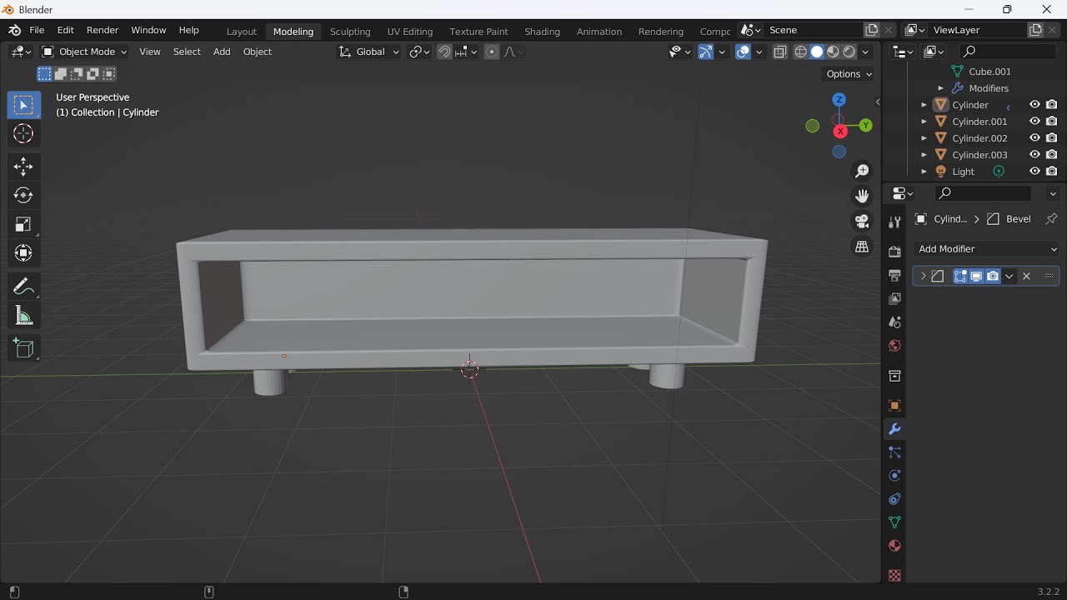Viewport: 1067px width, 600px height.
Task: Toggle Bevel modifier render visibility
Action: point(993,276)
